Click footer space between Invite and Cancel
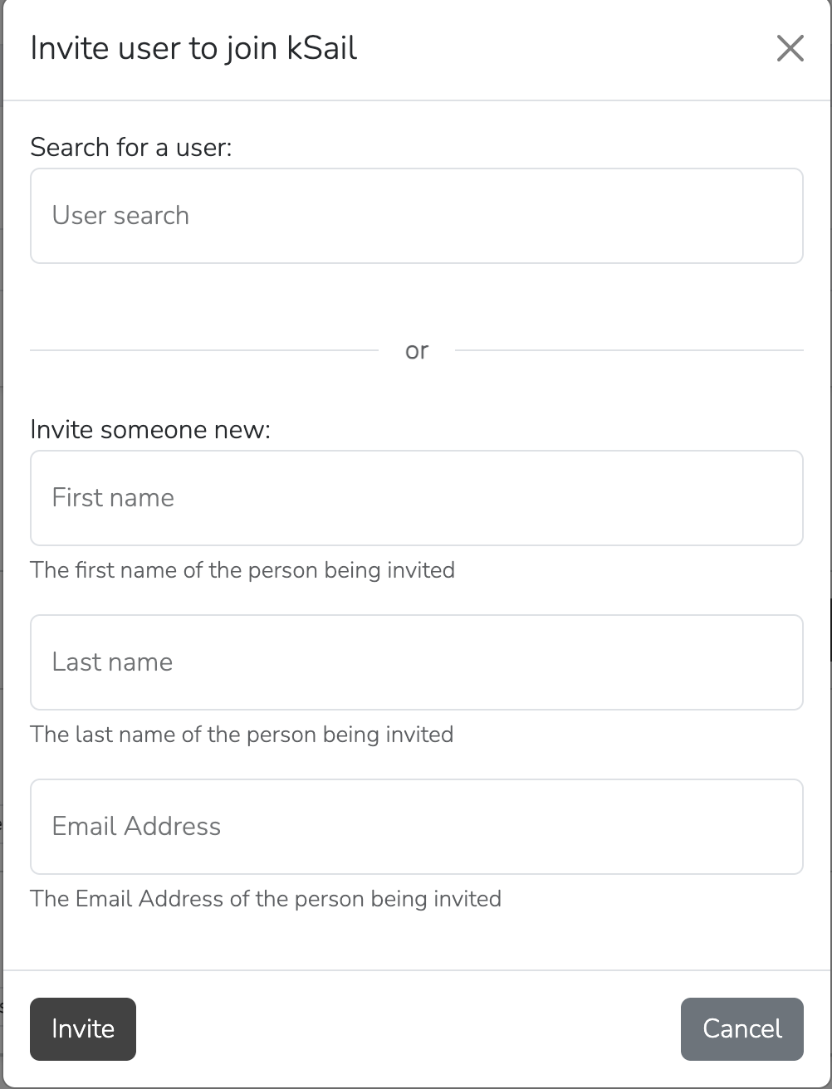The width and height of the screenshot is (832, 1089). [x=407, y=1029]
